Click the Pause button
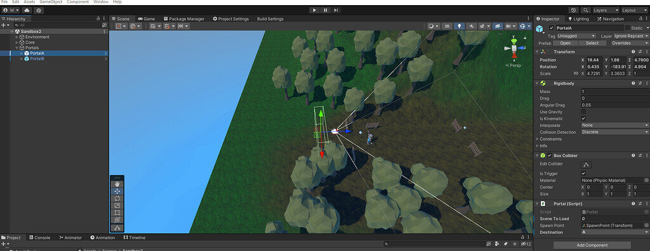The image size is (650, 251). pyautogui.click(x=326, y=10)
